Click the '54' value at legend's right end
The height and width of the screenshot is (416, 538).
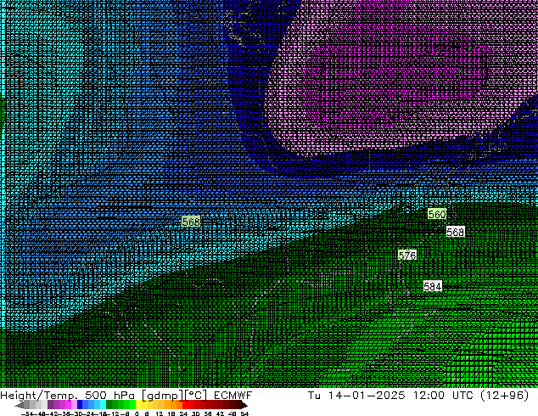pyautogui.click(x=244, y=414)
